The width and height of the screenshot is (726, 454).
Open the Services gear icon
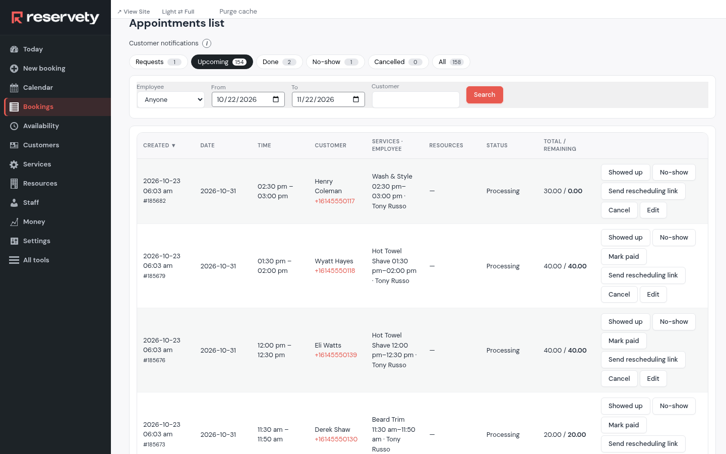click(14, 164)
